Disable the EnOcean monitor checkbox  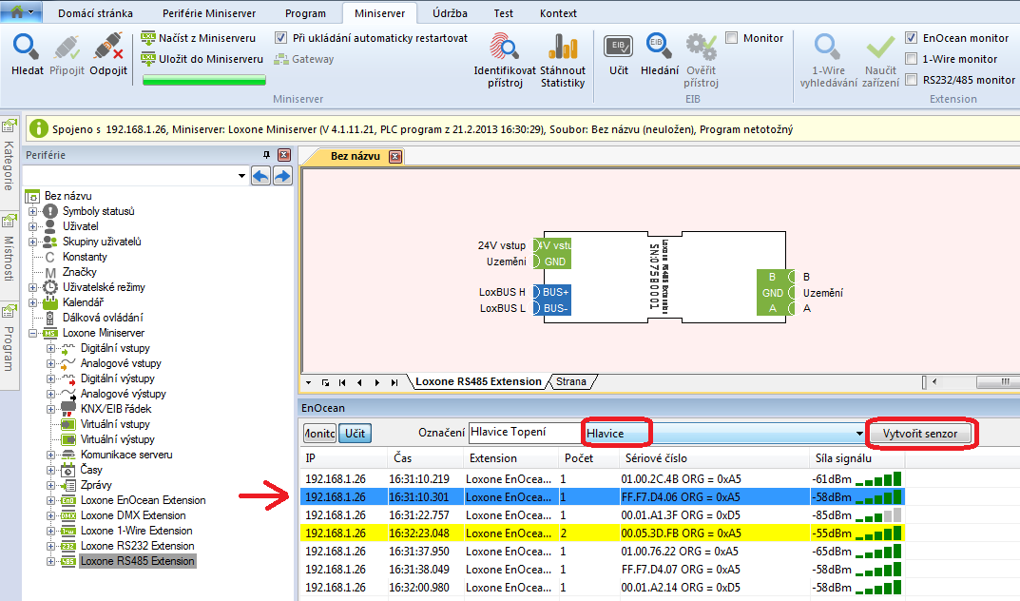(x=912, y=38)
